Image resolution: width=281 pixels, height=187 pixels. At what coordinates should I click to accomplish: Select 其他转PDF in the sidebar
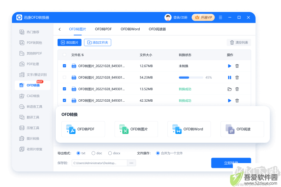[x=31, y=53]
